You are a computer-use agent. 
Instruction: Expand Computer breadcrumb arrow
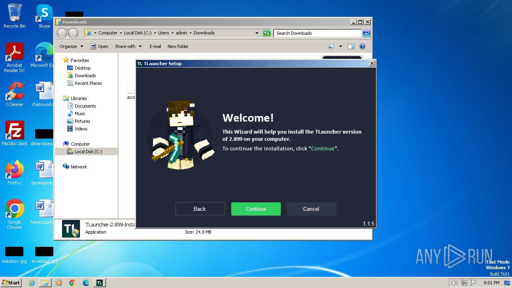(120, 33)
